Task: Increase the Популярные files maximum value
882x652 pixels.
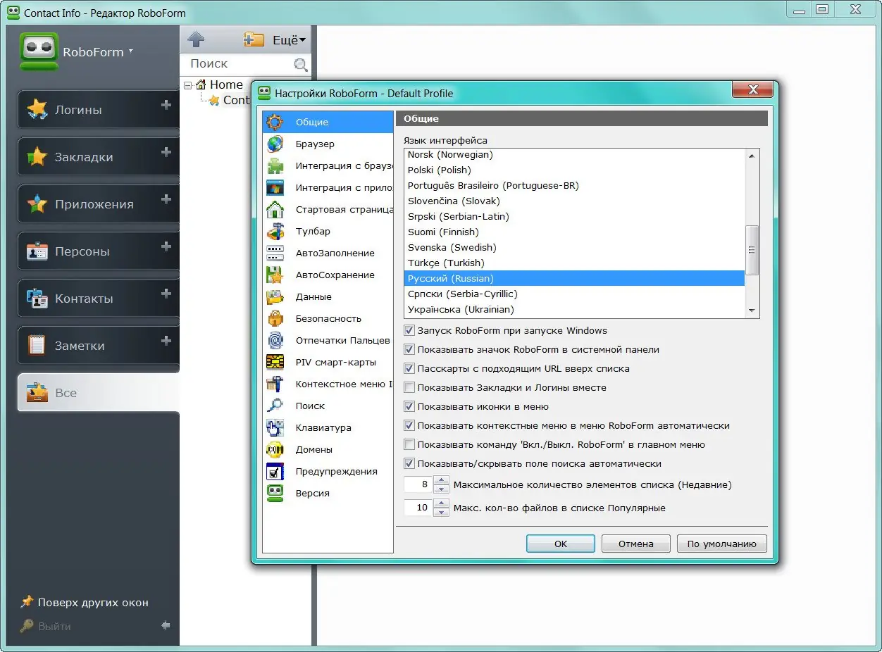Action: coord(441,503)
